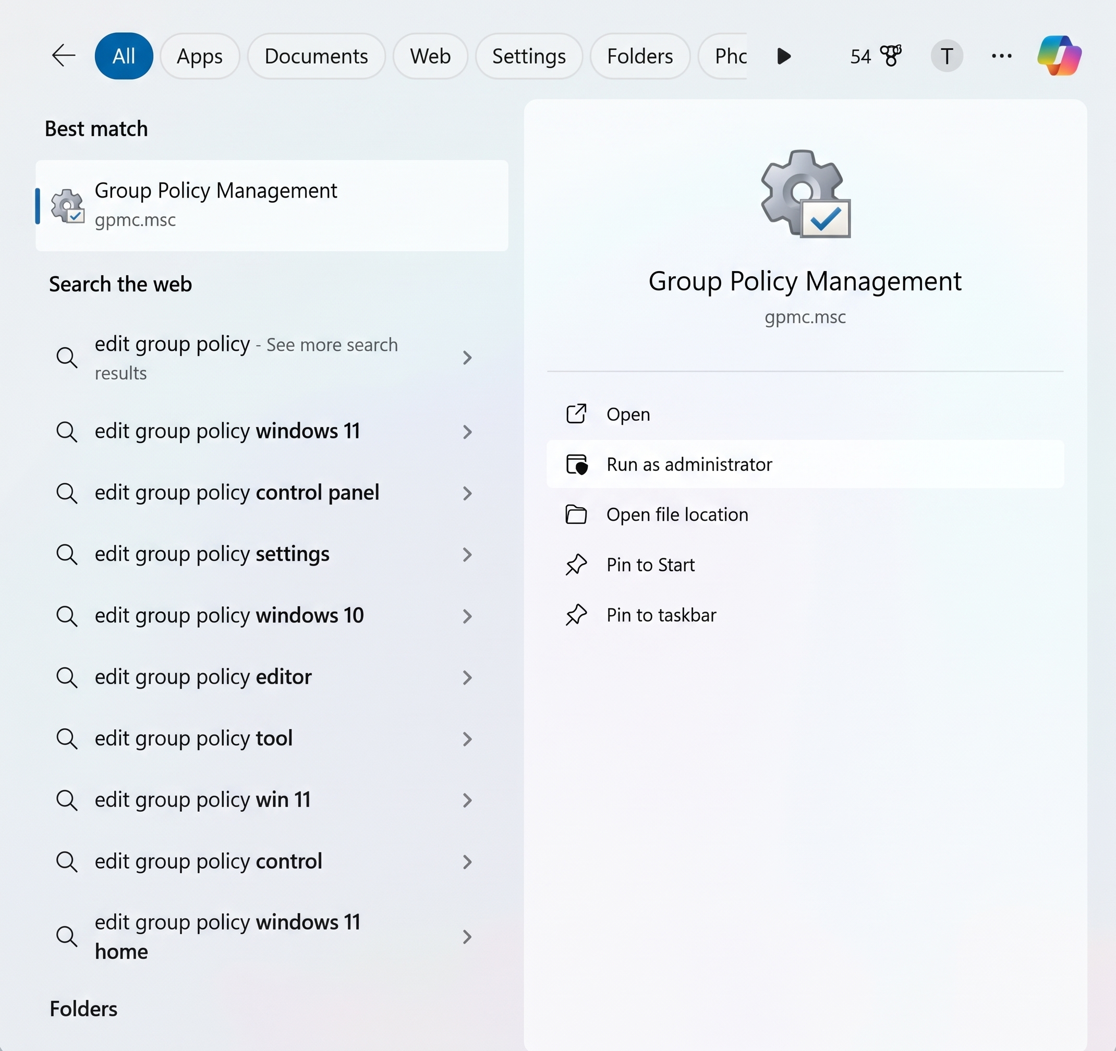
Task: Open the rewards points medal icon
Action: 891,56
